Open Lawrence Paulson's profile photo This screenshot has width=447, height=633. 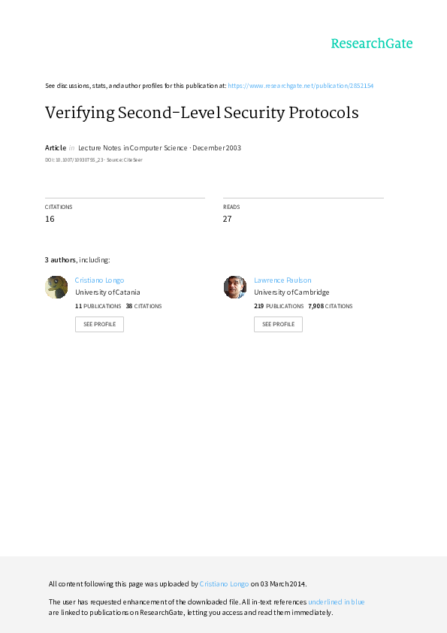point(235,287)
